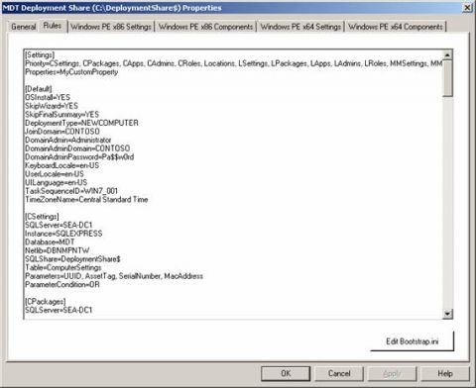Confirm with the OK button

click(x=286, y=373)
